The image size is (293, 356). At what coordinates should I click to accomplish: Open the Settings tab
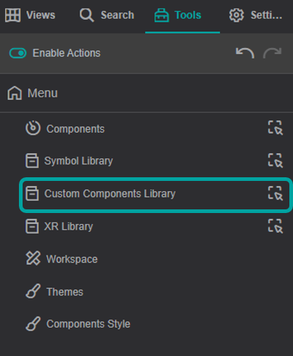click(256, 15)
